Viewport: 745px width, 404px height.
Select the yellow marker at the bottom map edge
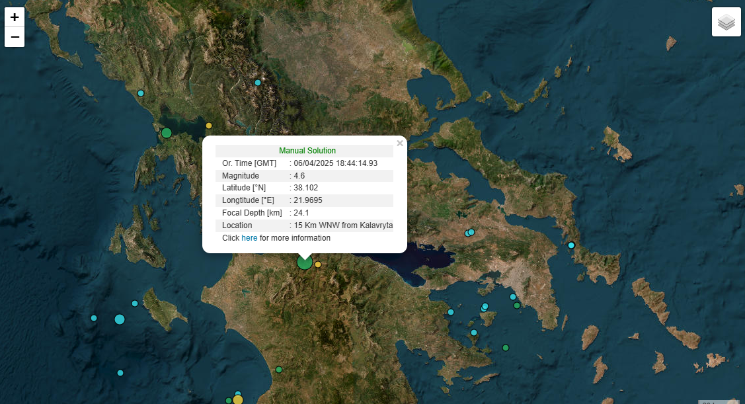click(238, 399)
